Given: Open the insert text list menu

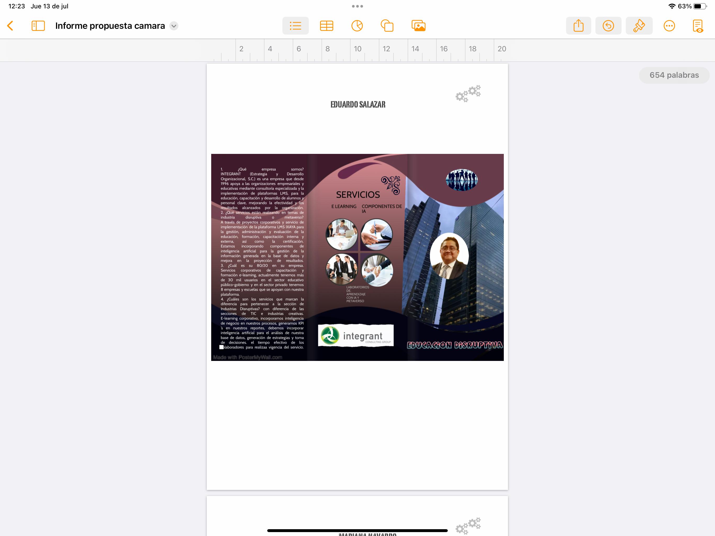Looking at the screenshot, I should (x=295, y=26).
